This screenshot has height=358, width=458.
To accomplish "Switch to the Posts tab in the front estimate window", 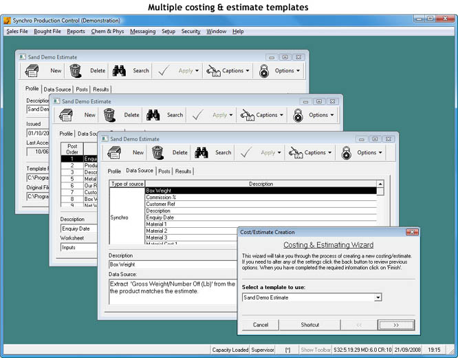I will click(164, 171).
